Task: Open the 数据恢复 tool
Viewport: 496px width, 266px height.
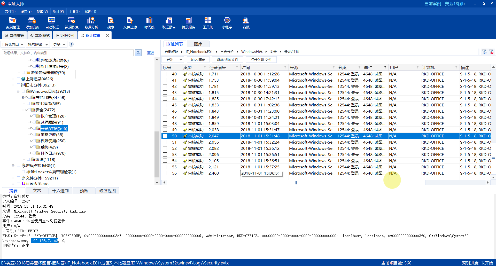Action: pyautogui.click(x=72, y=23)
